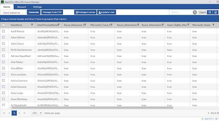Click the name 'Anna Lange'
The image size is (219, 137).
tap(17, 93)
